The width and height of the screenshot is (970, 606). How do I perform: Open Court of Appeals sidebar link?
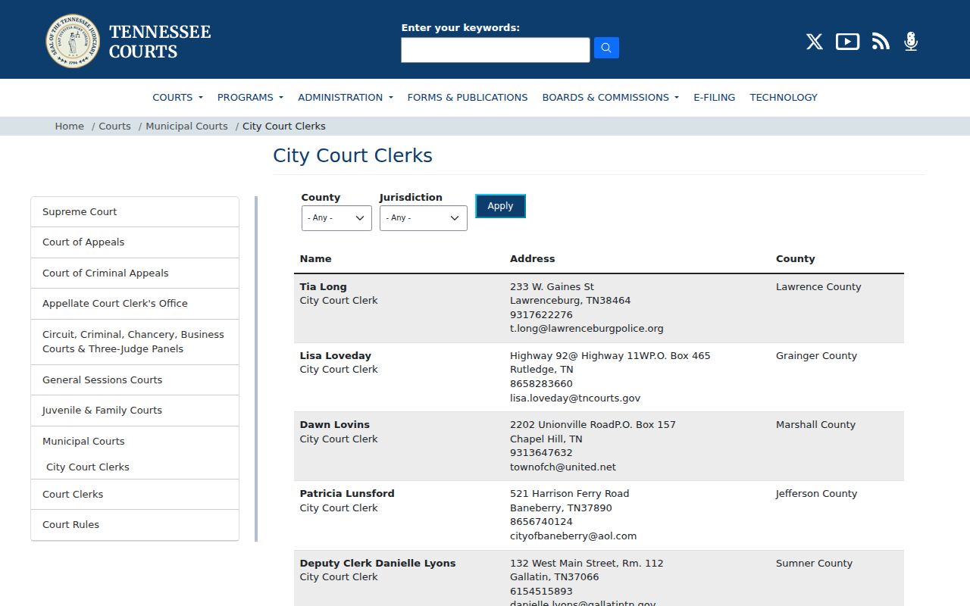(x=135, y=242)
